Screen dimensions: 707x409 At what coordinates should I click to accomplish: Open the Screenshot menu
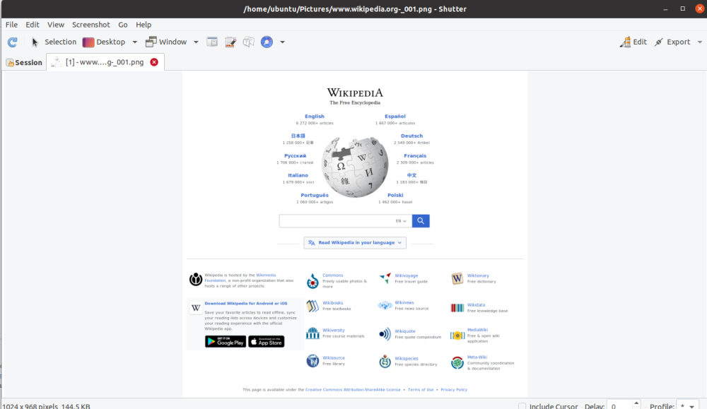pos(90,24)
